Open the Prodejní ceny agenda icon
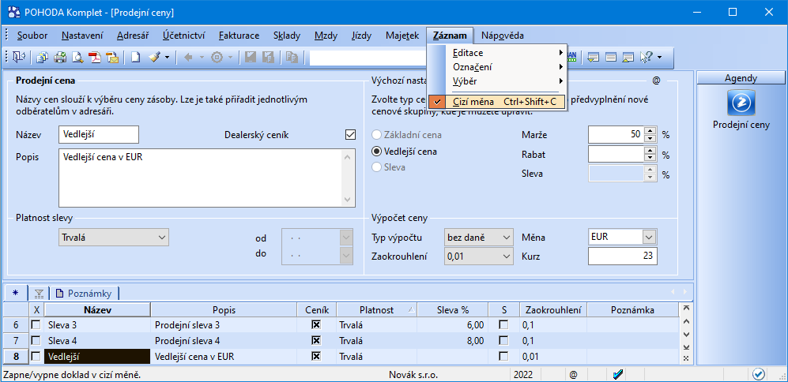Image resolution: width=788 pixels, height=382 pixels. [x=741, y=103]
